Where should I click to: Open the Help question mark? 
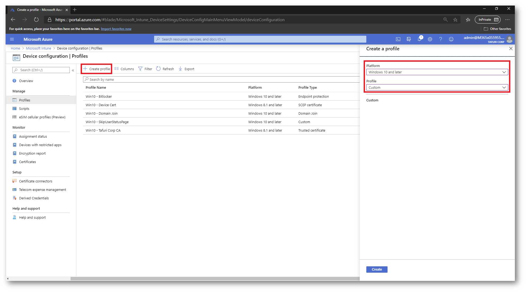click(440, 39)
